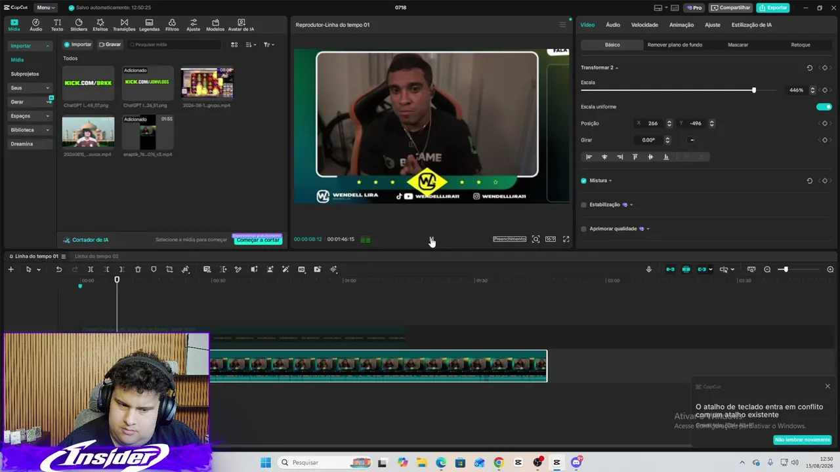The width and height of the screenshot is (840, 472).
Task: Switch to the Áudio properties tab
Action: (613, 25)
